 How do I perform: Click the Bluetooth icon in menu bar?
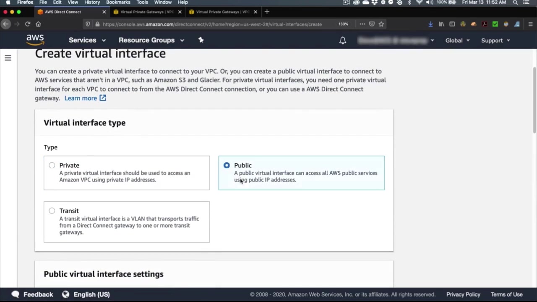point(409,3)
